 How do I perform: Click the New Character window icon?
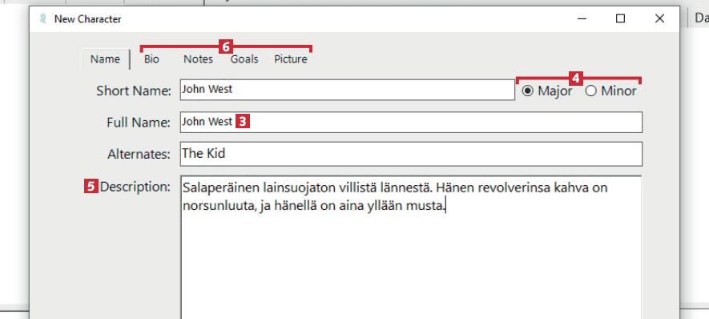tap(43, 18)
